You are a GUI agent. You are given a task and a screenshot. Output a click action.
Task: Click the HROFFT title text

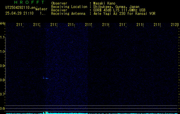[29, 2]
